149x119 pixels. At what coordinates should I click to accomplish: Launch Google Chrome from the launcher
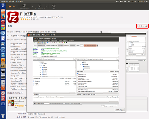[3, 28]
